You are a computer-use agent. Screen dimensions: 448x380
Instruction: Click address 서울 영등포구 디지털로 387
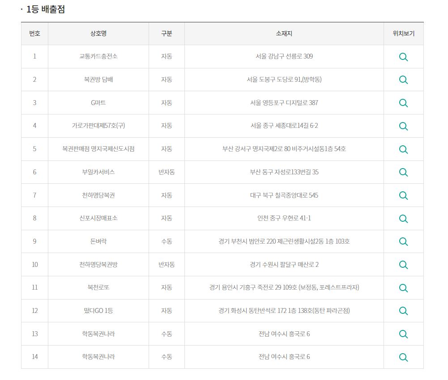(x=284, y=102)
